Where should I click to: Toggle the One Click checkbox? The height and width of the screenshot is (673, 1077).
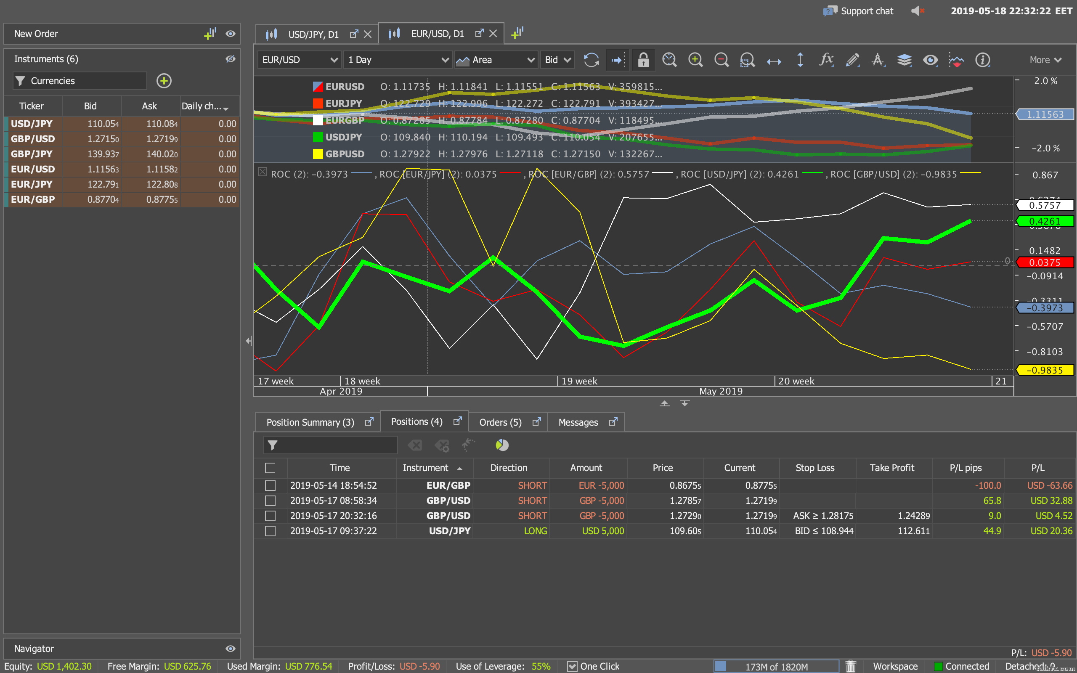(x=572, y=666)
